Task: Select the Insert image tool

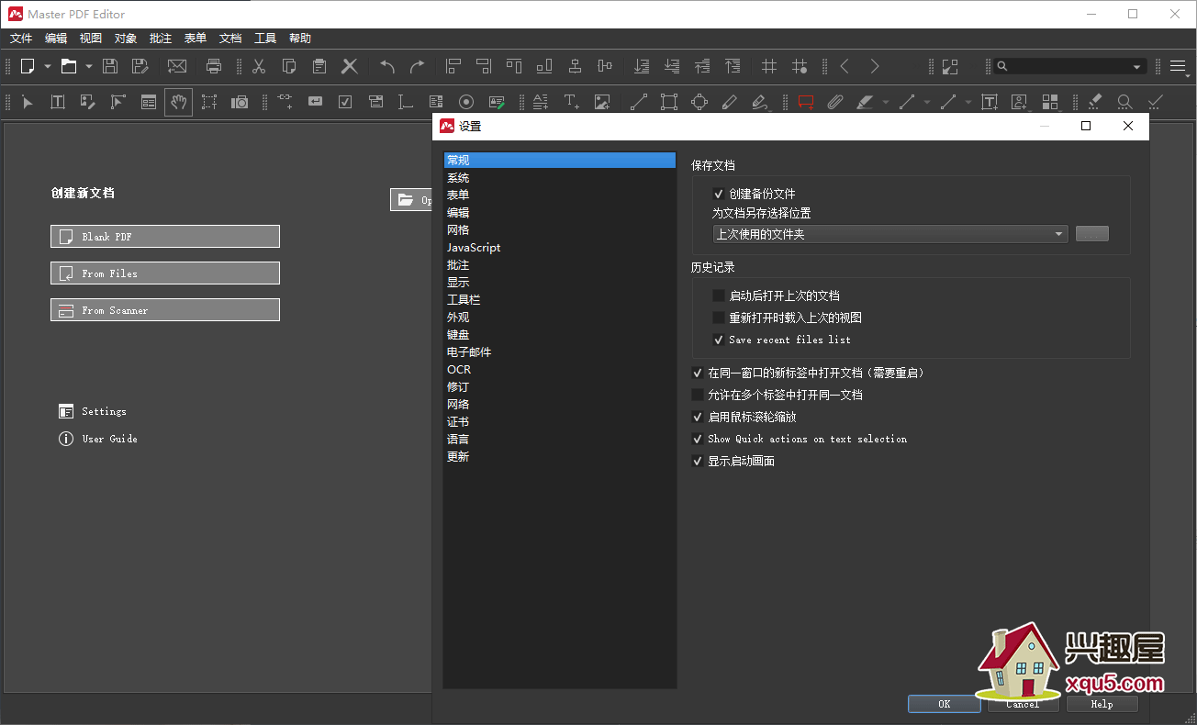Action: pyautogui.click(x=602, y=102)
